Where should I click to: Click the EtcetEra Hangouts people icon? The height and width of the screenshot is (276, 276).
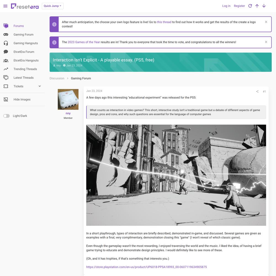tap(6, 60)
